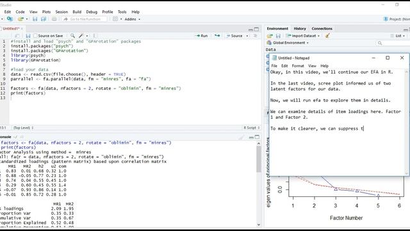Toggle the Source on Save checkbox
The height and width of the screenshot is (231, 410).
coord(35,36)
